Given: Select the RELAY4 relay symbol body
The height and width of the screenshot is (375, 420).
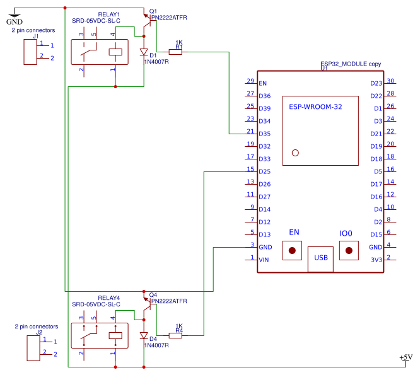Looking at the screenshot, I should pos(100,336).
